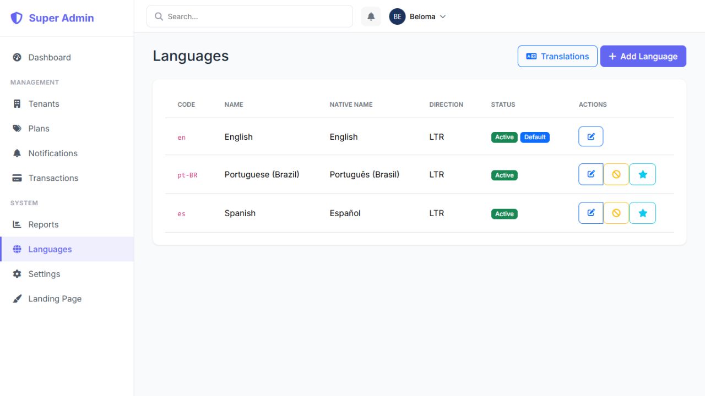Open Tenants from the sidebar
Image resolution: width=705 pixels, height=396 pixels.
point(44,104)
